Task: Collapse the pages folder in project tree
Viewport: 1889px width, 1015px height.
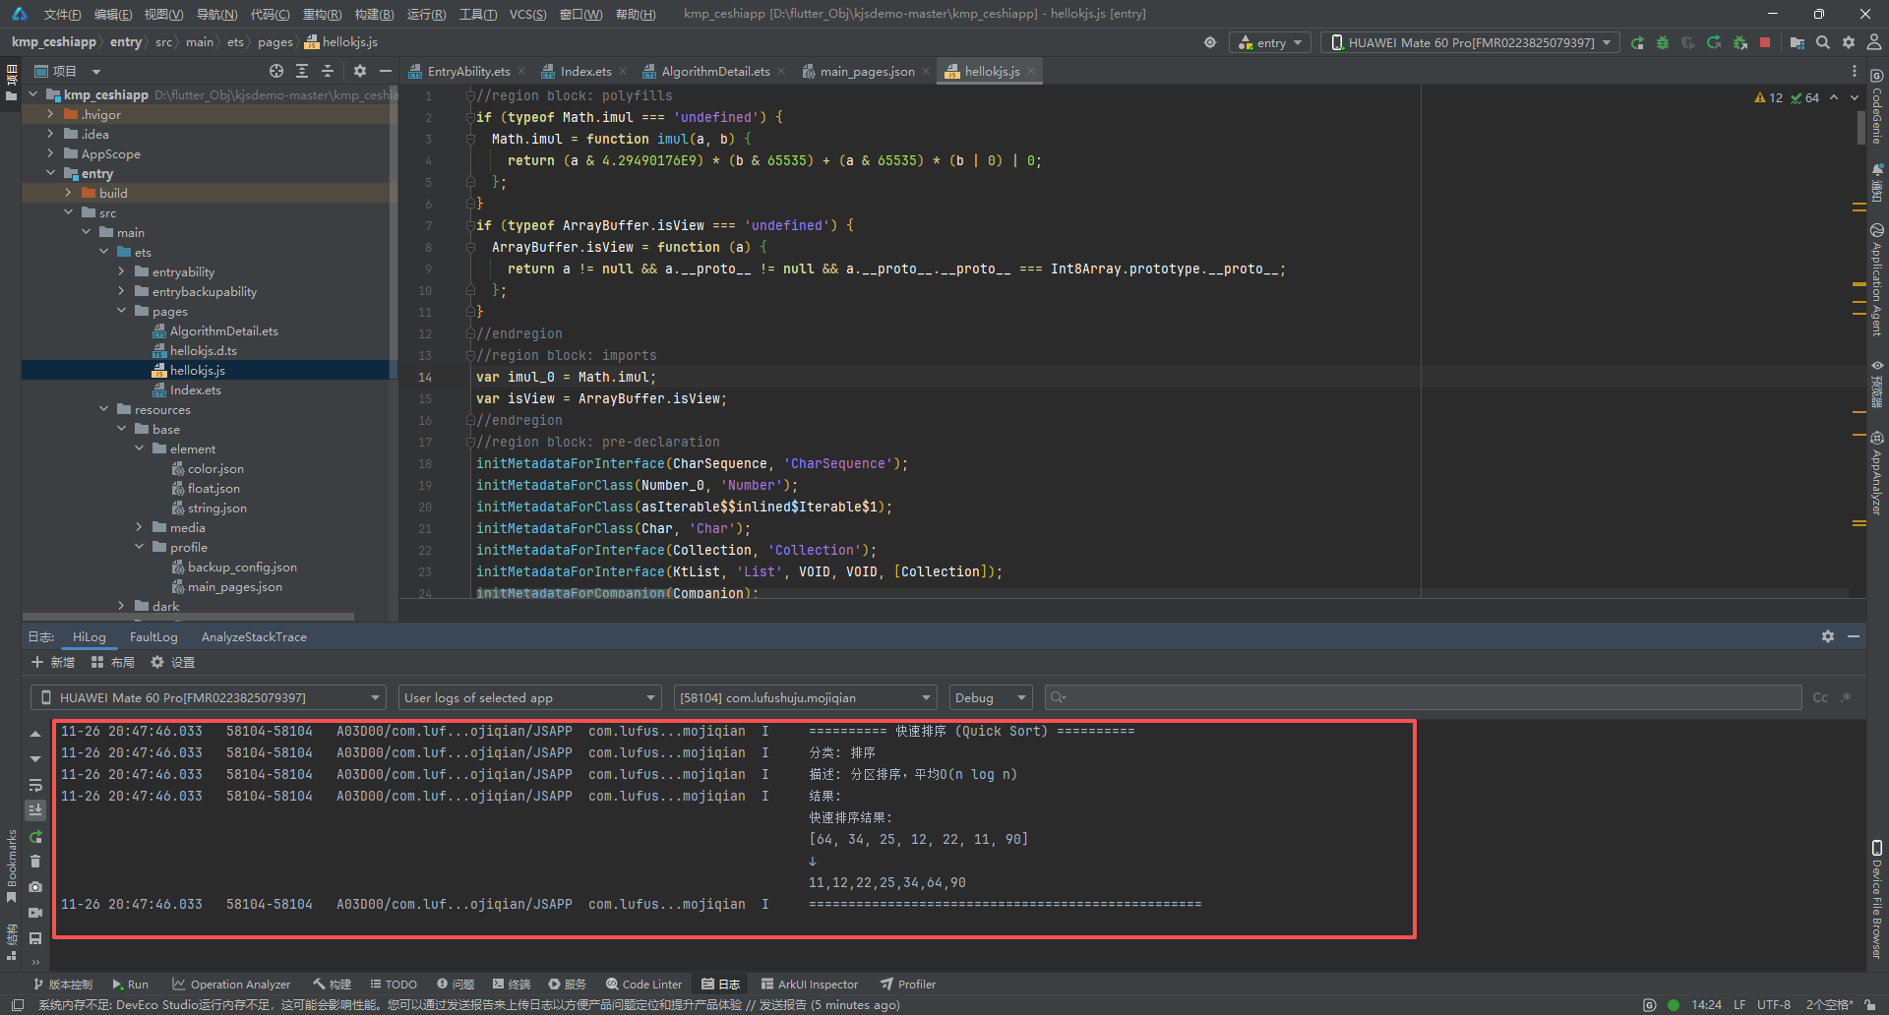Action: click(121, 311)
